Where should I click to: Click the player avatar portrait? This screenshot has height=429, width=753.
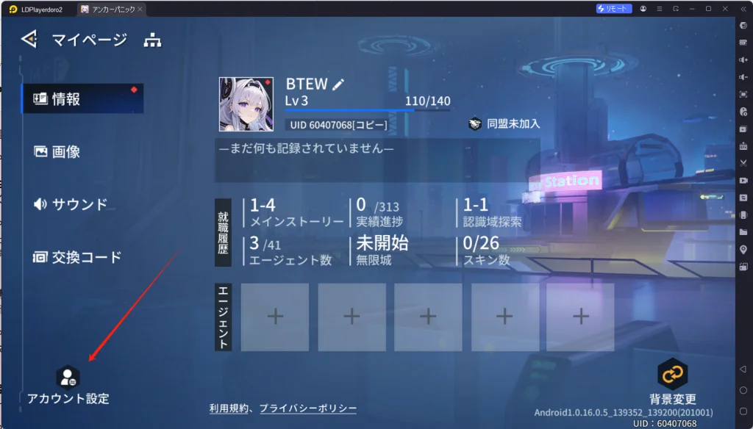click(246, 104)
